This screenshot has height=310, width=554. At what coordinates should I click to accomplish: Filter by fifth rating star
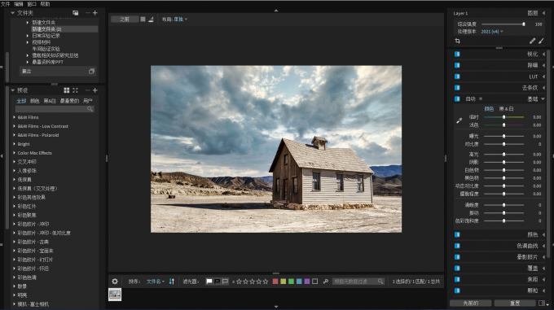tap(266, 282)
